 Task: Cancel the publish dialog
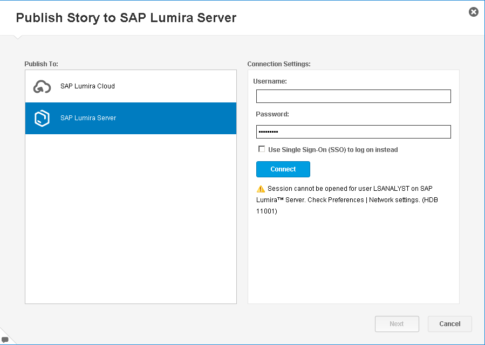tap(450, 323)
